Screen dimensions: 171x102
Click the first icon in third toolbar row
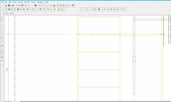coord(4,13)
